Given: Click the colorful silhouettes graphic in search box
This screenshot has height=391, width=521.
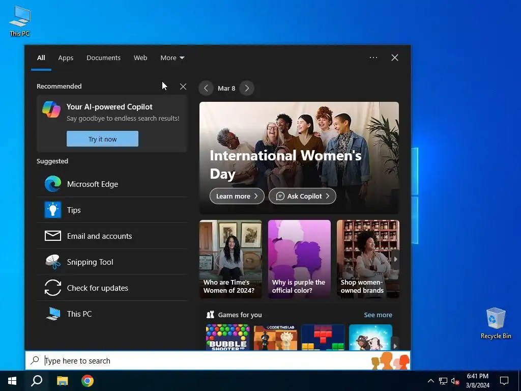Looking at the screenshot, I should [390, 361].
